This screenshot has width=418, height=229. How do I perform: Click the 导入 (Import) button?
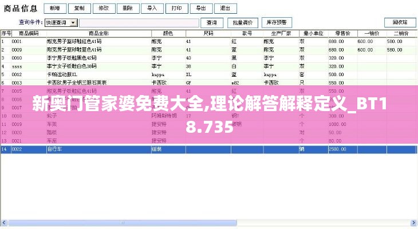click(152, 9)
